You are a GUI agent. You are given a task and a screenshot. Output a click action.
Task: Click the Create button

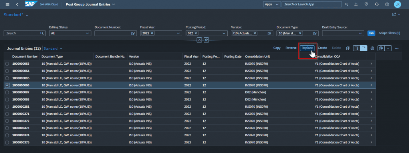pyautogui.click(x=322, y=48)
